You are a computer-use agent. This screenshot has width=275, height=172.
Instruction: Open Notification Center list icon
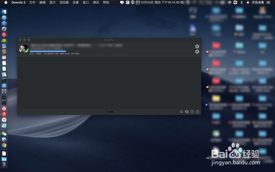(268, 2)
